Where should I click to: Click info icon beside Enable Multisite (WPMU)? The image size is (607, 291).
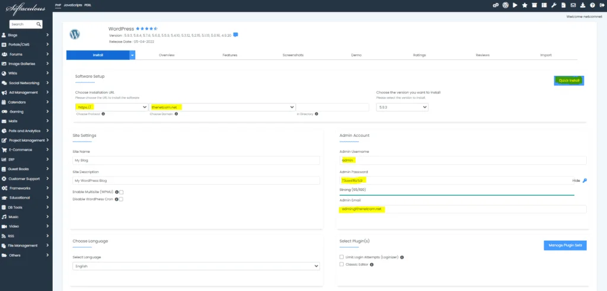[x=117, y=192]
